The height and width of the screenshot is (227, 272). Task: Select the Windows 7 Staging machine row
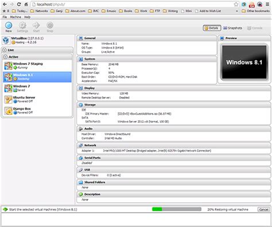[x=37, y=66]
